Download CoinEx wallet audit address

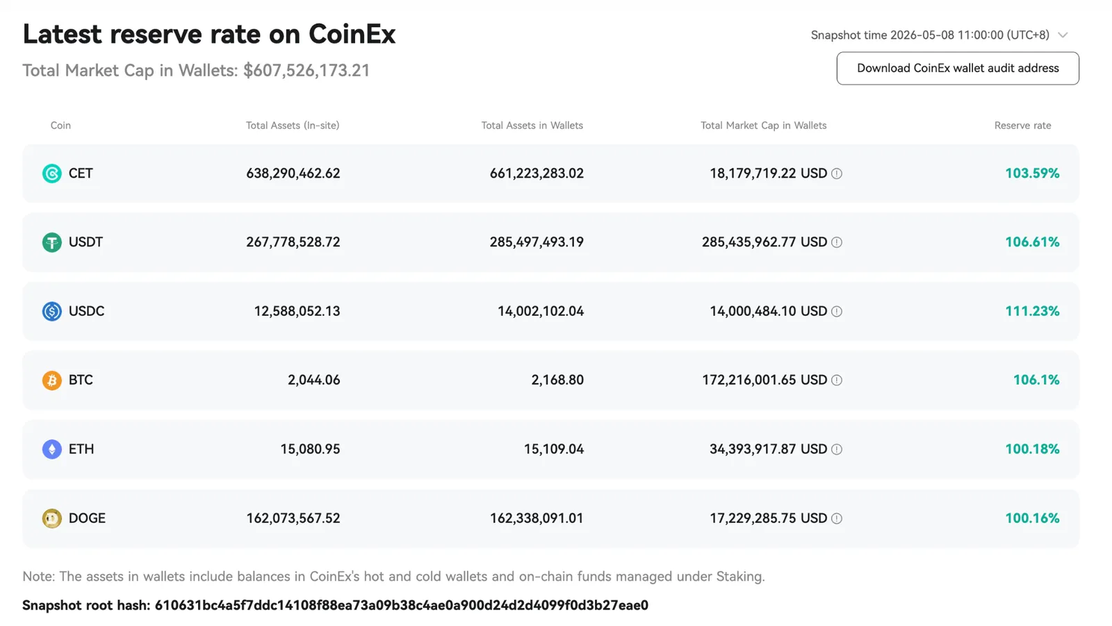[x=958, y=68]
